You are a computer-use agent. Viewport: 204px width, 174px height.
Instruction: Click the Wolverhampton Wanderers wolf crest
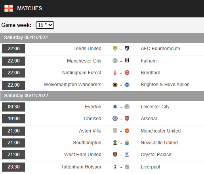pos(115,85)
